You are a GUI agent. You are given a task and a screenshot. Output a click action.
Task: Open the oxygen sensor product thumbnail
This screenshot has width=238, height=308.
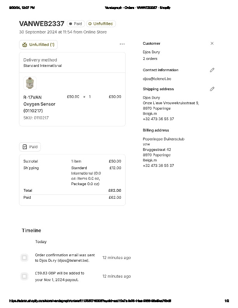click(30, 83)
